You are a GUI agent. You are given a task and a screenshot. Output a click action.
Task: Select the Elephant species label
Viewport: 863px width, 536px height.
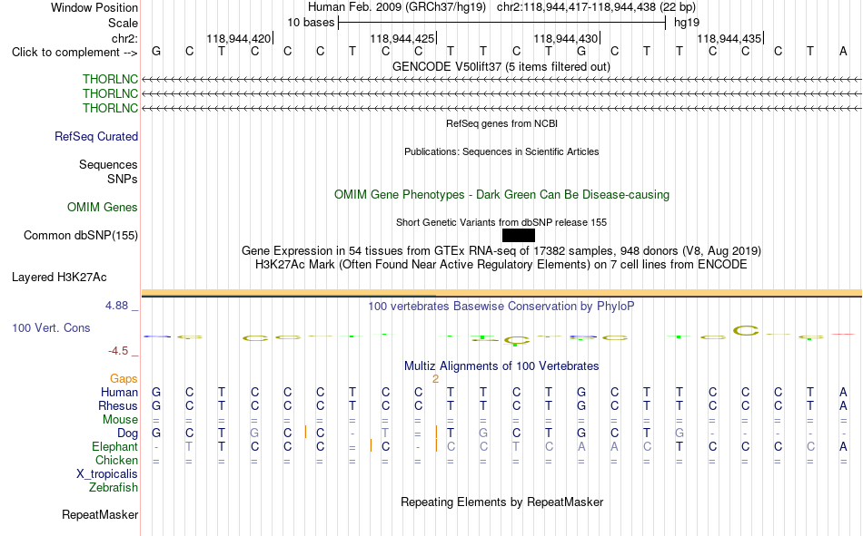114,446
